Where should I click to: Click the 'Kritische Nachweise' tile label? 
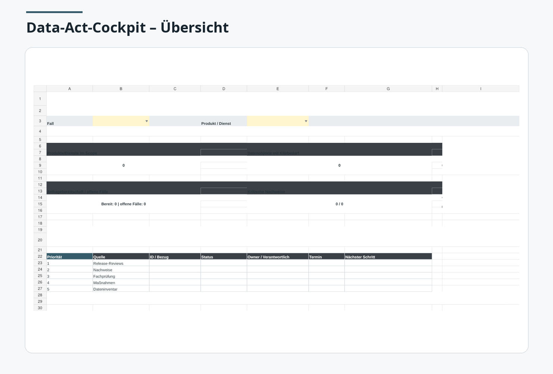[266, 191]
